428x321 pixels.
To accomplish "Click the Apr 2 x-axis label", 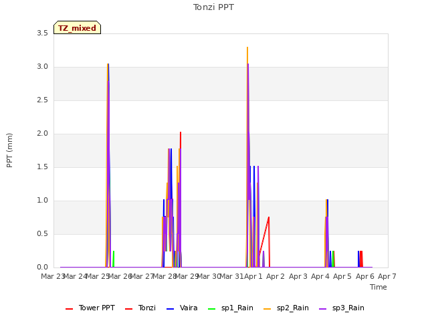I will (x=276, y=276).
